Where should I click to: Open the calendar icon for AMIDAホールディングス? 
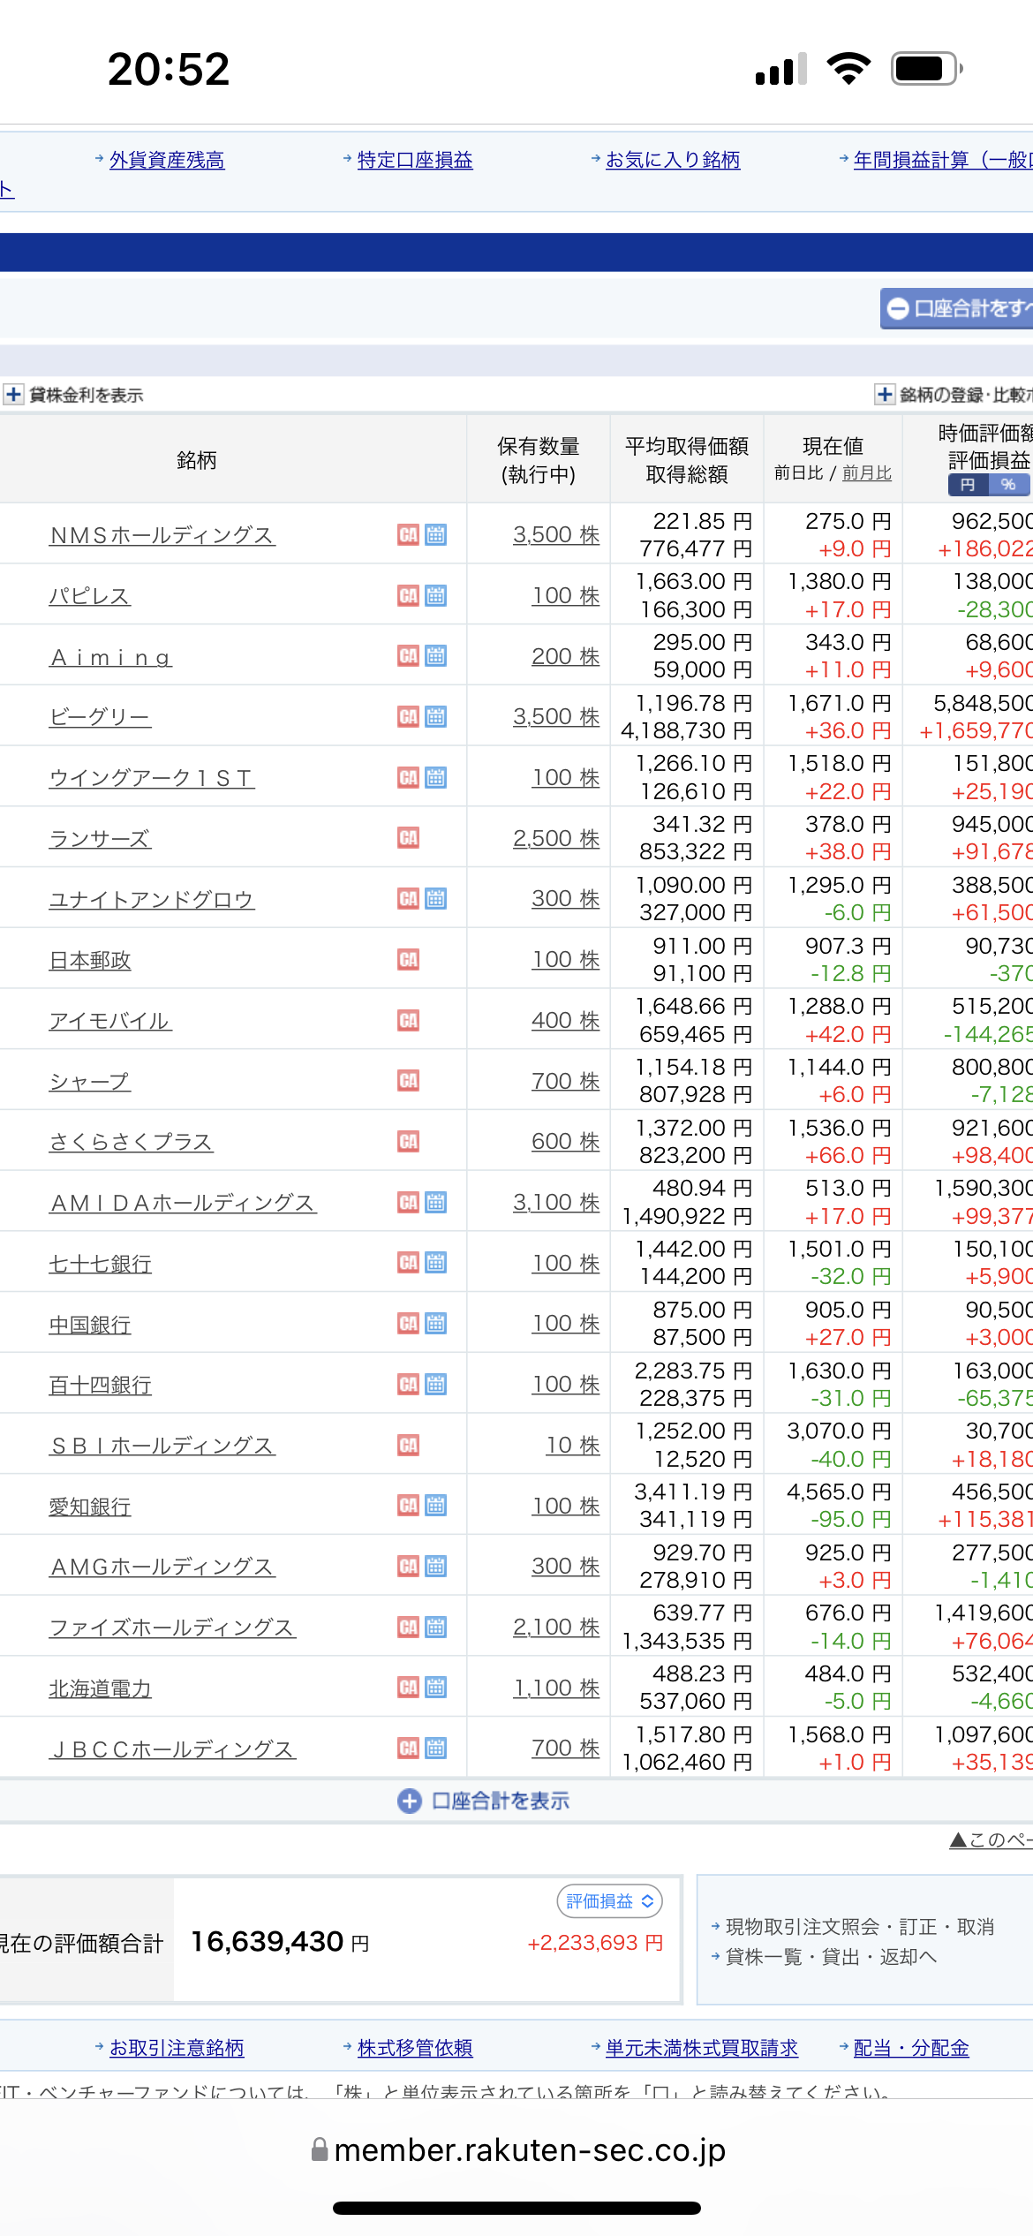[x=435, y=1202]
